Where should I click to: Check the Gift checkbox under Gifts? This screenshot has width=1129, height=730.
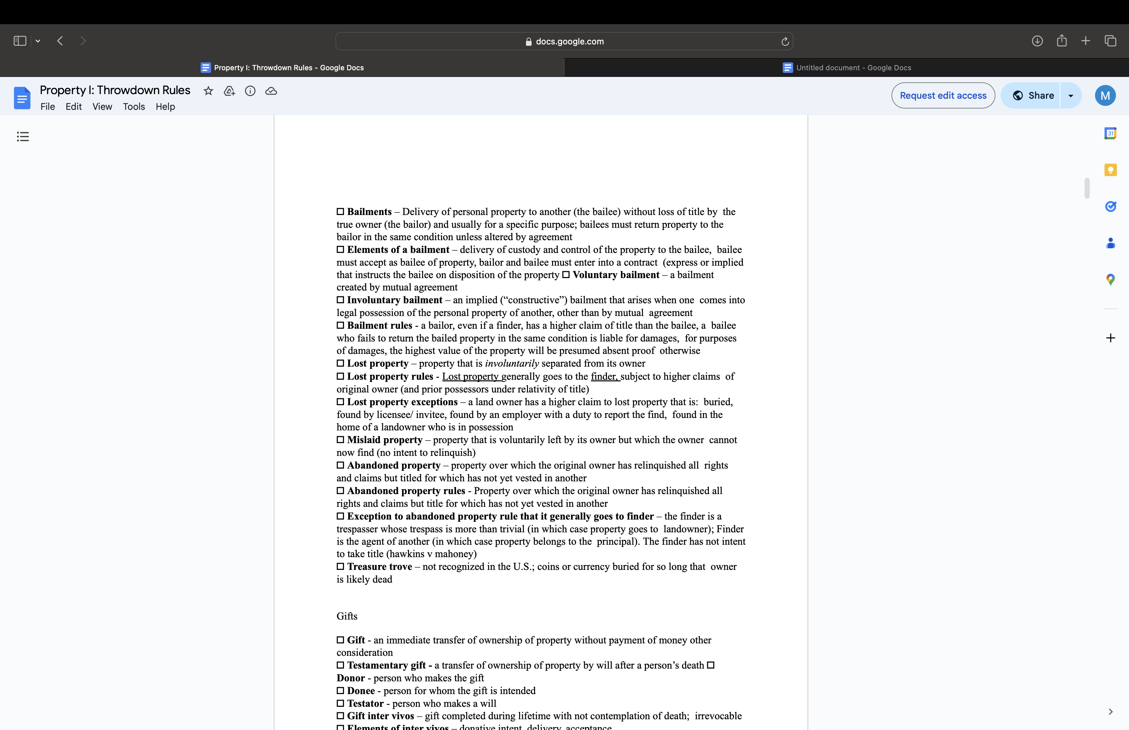click(x=340, y=639)
